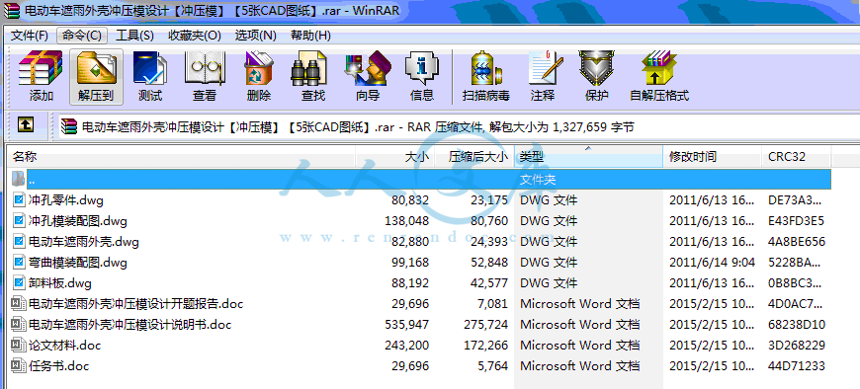Go up one folder level button

tap(25, 125)
